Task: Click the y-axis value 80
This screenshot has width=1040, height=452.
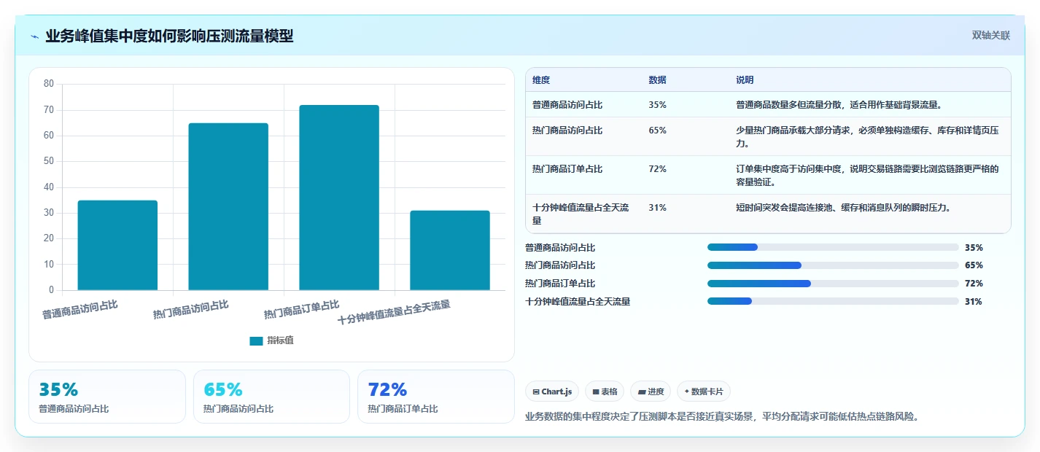Action: 49,84
